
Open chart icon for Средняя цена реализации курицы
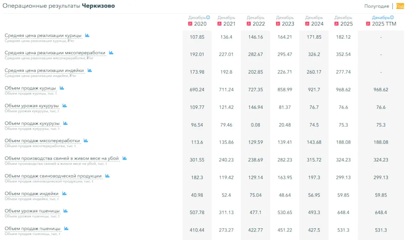click(x=87, y=35)
